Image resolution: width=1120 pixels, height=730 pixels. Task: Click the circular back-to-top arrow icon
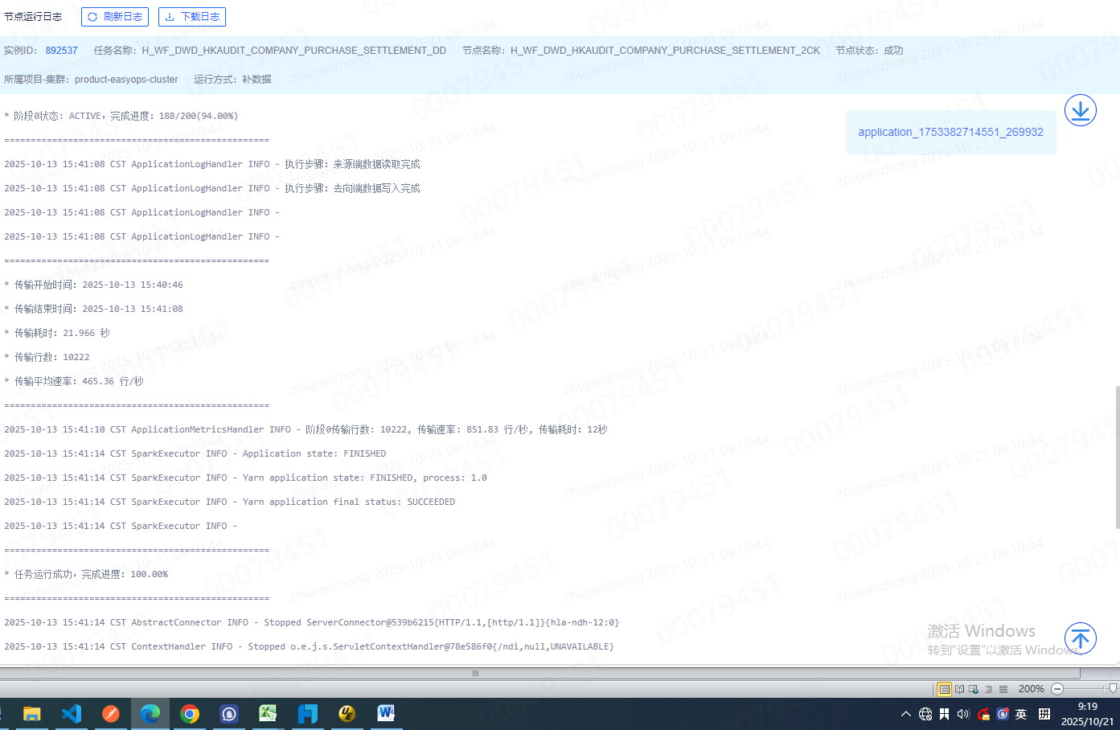(1080, 638)
